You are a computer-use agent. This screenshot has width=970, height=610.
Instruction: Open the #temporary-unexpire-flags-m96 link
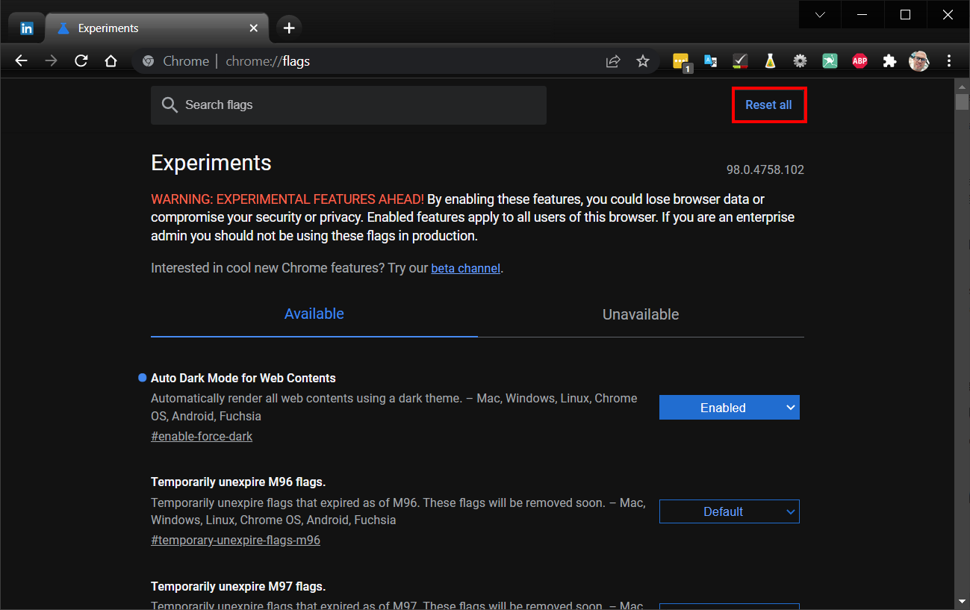click(235, 540)
